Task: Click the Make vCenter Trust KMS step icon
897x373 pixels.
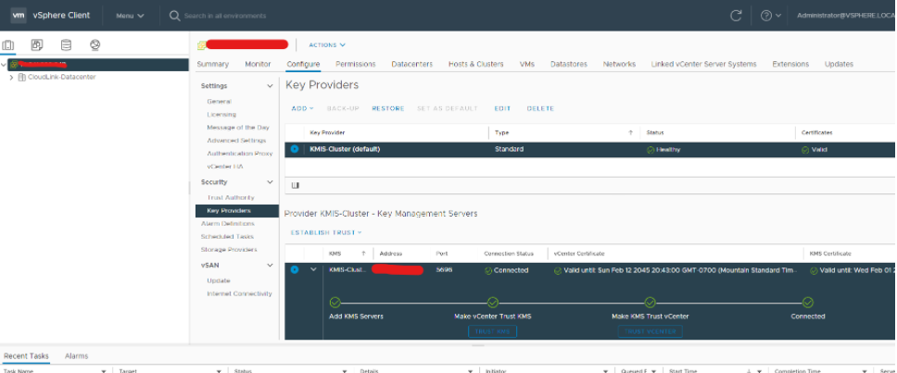Action: (493, 302)
